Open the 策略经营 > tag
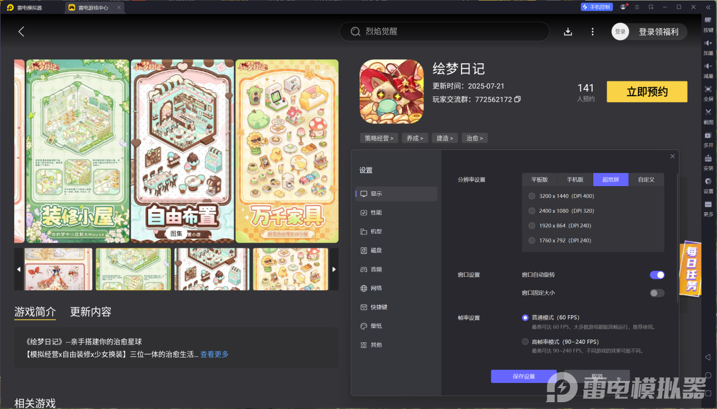Image resolution: width=717 pixels, height=409 pixels. point(379,138)
